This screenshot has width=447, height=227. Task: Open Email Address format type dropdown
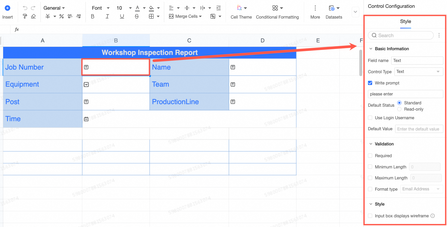click(422, 189)
